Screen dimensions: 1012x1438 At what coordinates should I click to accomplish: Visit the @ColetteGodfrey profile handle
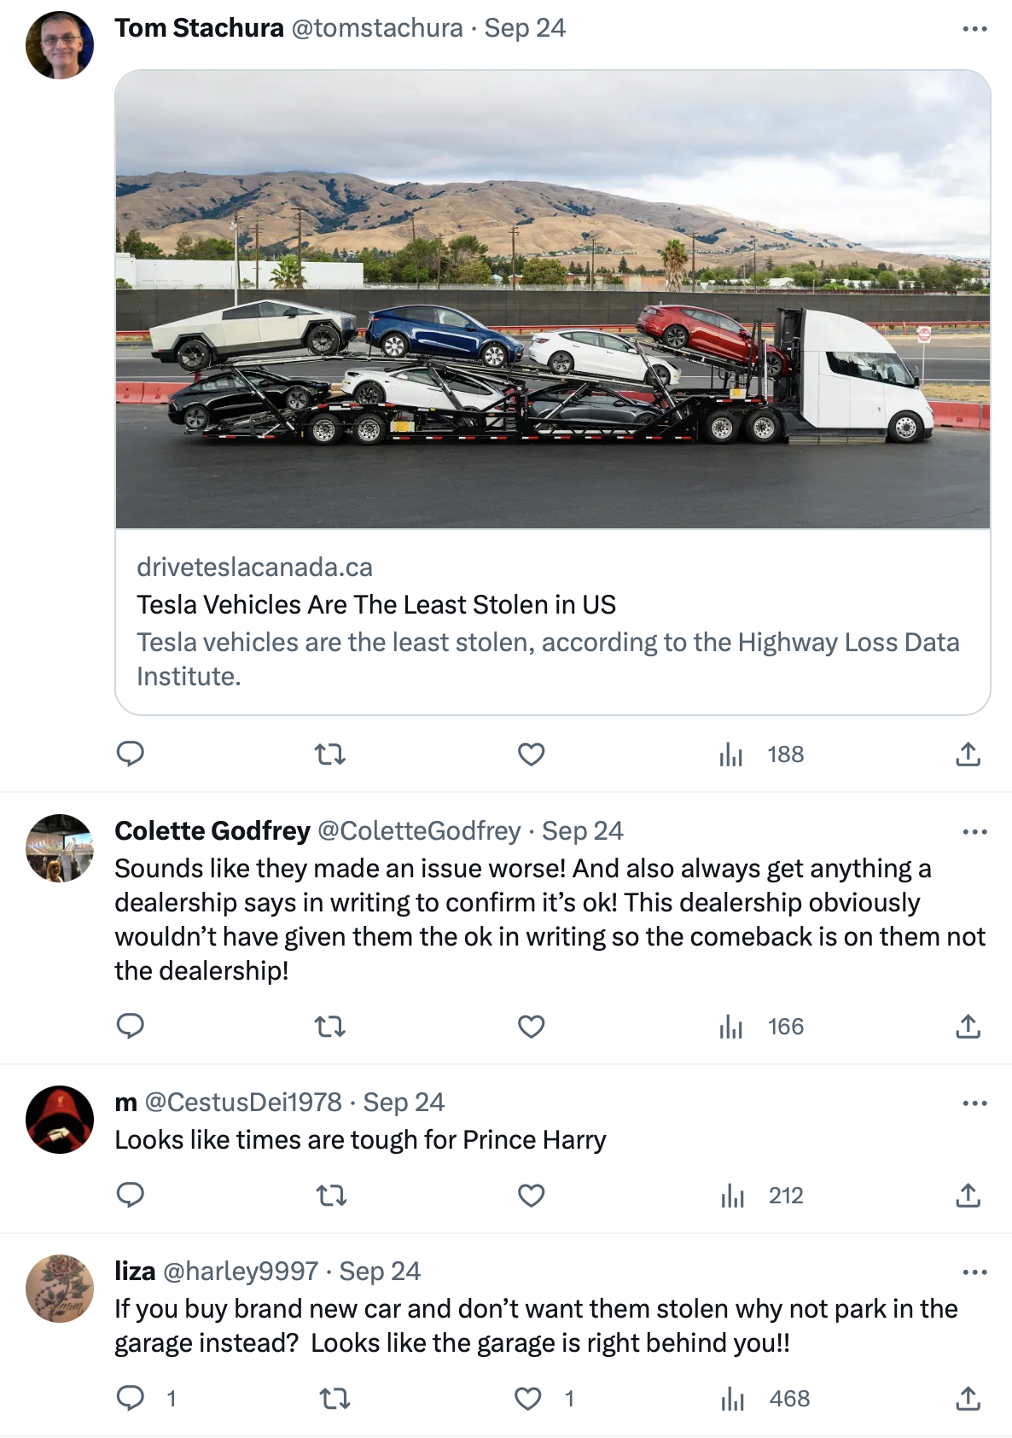point(419,831)
